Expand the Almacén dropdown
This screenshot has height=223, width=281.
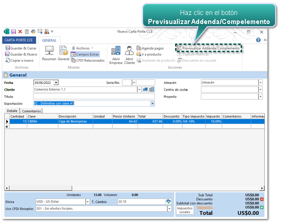tap(260, 82)
